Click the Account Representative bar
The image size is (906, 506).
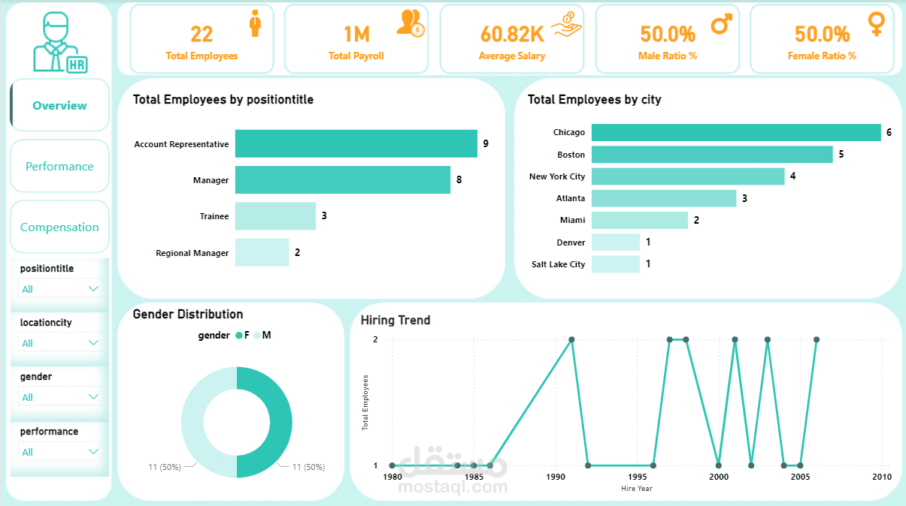[x=356, y=143]
